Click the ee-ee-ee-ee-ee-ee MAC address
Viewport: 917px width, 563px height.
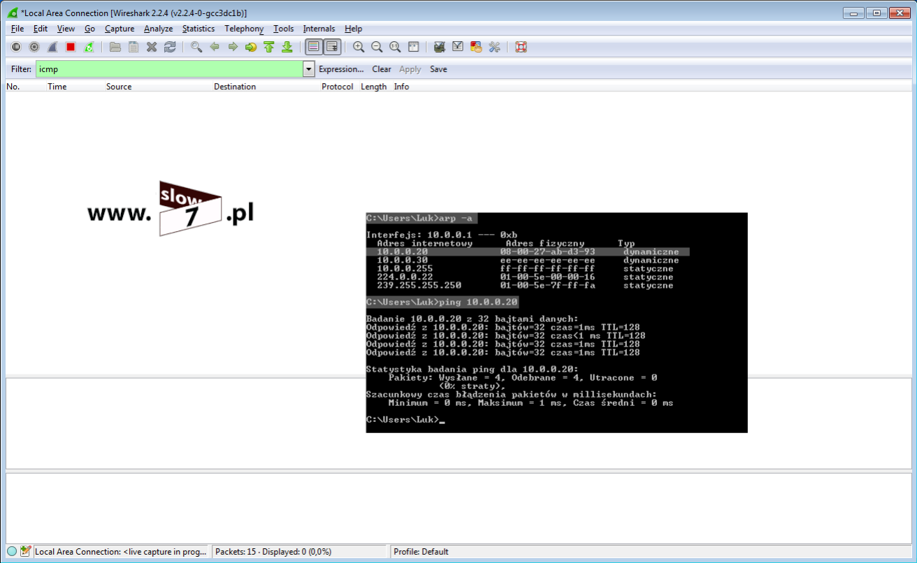point(548,260)
